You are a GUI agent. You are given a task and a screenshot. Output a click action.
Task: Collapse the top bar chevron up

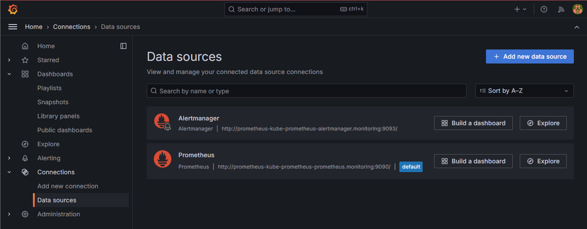(577, 27)
